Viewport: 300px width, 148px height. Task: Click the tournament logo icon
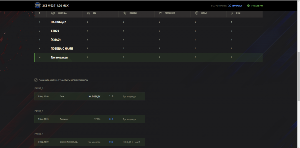[x=37, y=5]
